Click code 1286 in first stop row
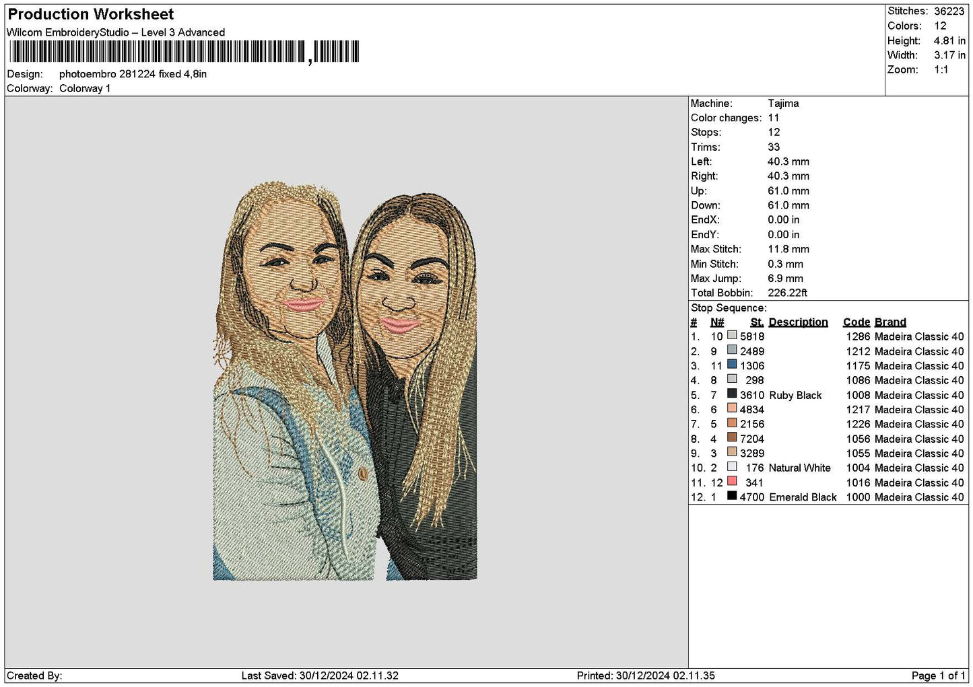This screenshot has width=973, height=687. tap(858, 336)
